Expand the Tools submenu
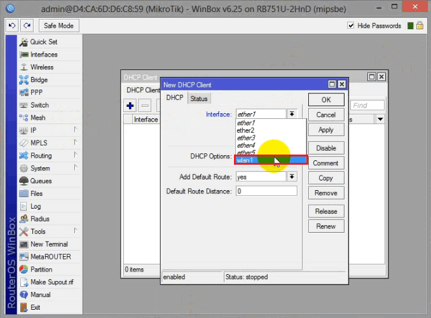Image resolution: width=431 pixels, height=318 pixels. (x=50, y=232)
